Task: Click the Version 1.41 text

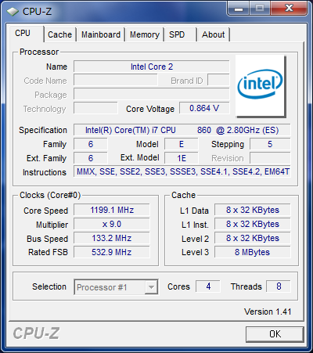Action: pyautogui.click(x=268, y=312)
